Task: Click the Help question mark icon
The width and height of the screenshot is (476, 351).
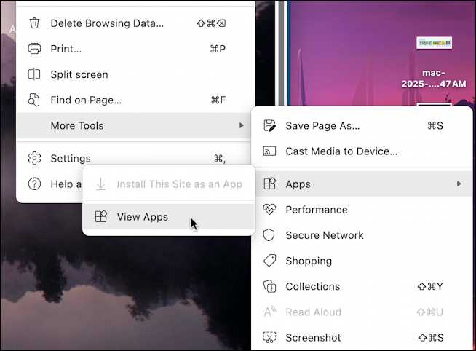Action: pyautogui.click(x=34, y=184)
